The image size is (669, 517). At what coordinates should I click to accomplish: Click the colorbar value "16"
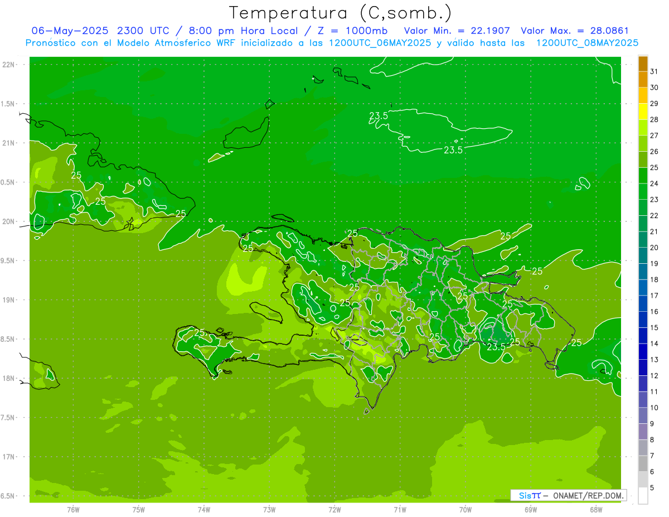click(x=654, y=312)
